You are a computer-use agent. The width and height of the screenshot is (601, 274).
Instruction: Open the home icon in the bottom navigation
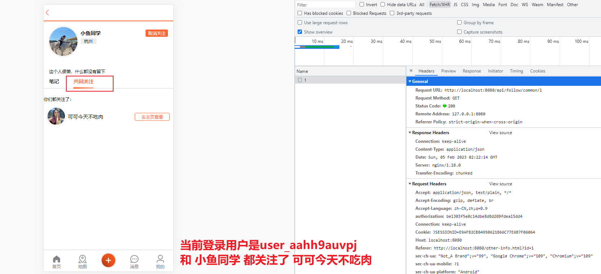coord(57,260)
